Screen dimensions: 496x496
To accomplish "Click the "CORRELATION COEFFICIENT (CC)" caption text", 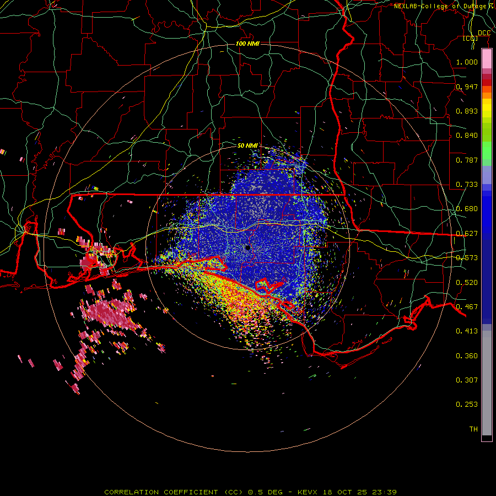I will point(174,492).
